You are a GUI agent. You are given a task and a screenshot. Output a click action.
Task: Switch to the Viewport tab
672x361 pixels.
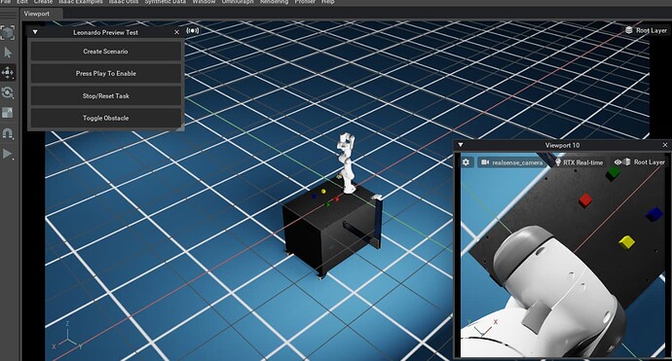(37, 14)
